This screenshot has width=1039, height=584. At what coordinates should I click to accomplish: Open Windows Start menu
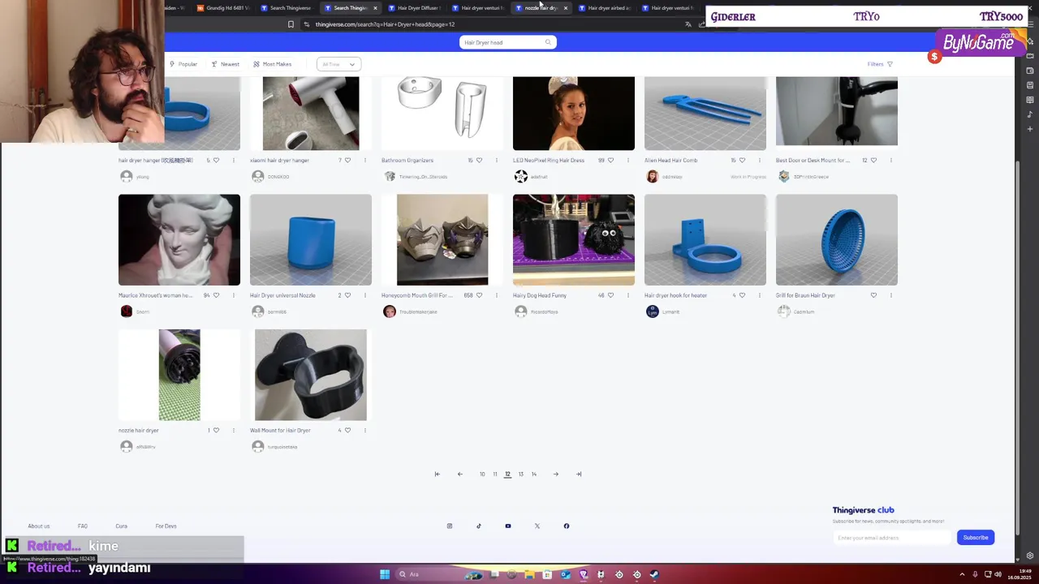[385, 574]
